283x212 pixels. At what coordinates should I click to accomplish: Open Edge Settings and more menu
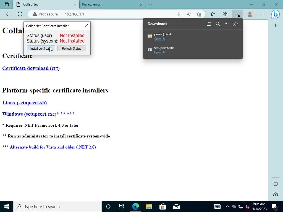[263, 14]
